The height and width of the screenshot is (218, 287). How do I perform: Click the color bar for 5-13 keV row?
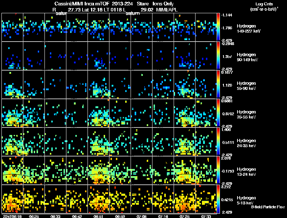point(218,199)
